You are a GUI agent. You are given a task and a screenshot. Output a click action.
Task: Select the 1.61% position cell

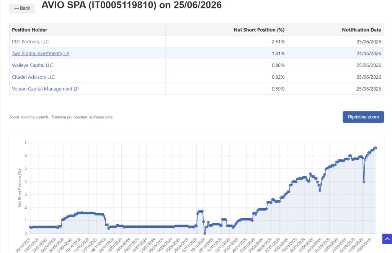(226, 54)
